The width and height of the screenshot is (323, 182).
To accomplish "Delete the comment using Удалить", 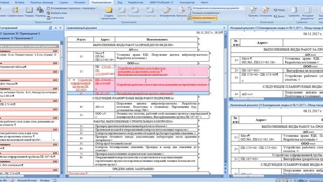I will click(x=122, y=12).
